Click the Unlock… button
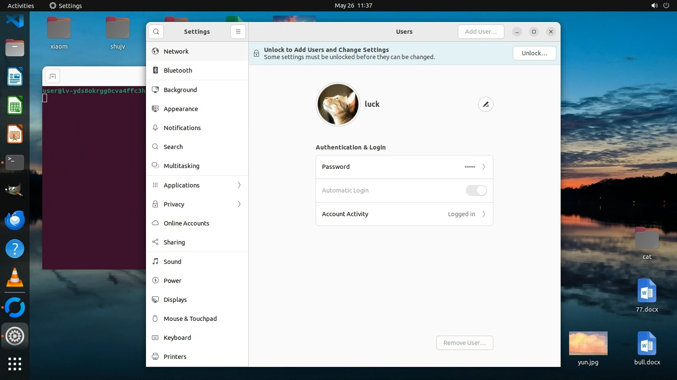The image size is (677, 380). pyautogui.click(x=534, y=53)
